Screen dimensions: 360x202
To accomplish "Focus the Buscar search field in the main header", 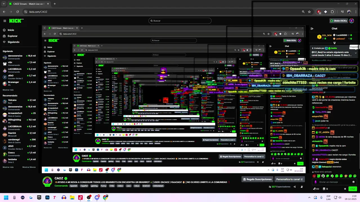I will 180,21.
